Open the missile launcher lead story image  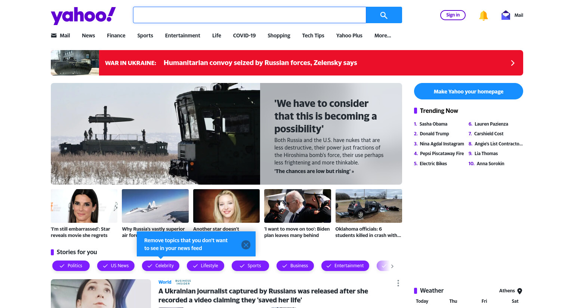click(x=155, y=134)
